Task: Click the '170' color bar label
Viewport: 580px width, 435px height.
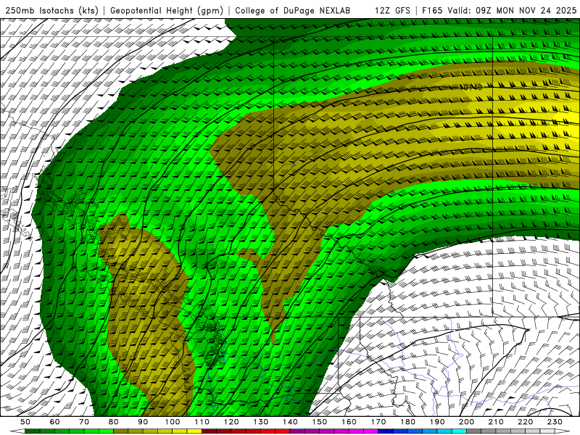Action: 378,422
